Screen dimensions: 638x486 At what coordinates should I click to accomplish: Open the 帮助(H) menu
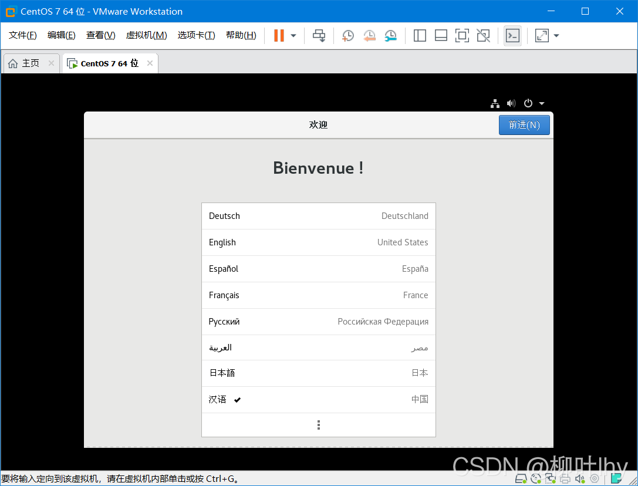coord(241,35)
